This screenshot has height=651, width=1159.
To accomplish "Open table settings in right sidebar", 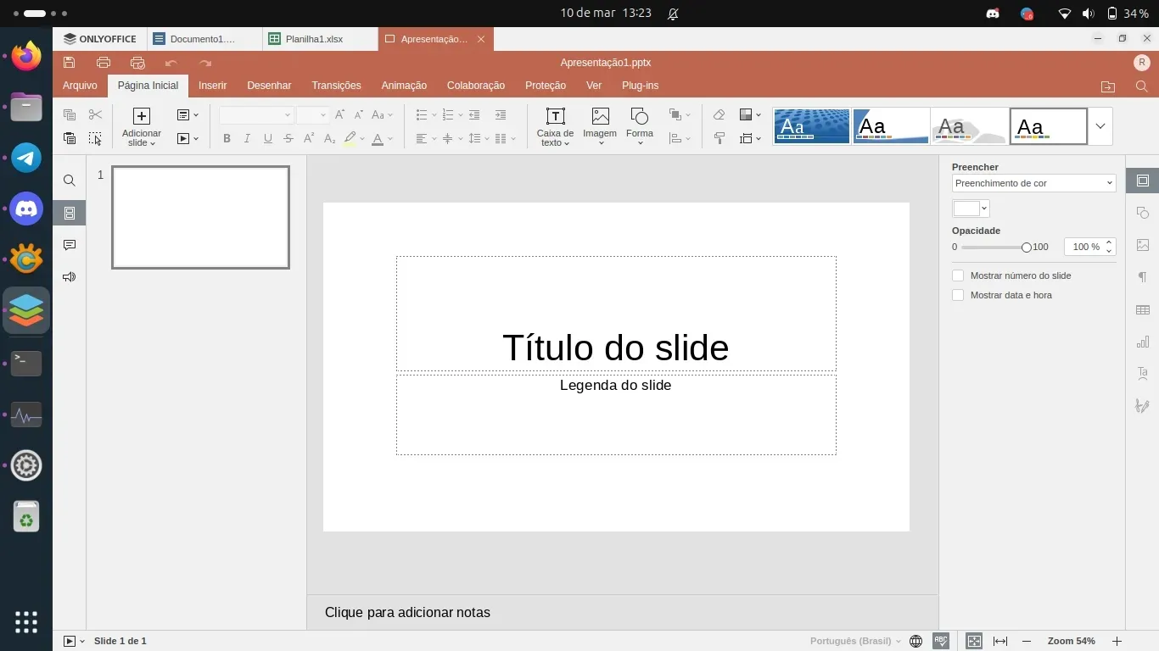I will point(1143,310).
